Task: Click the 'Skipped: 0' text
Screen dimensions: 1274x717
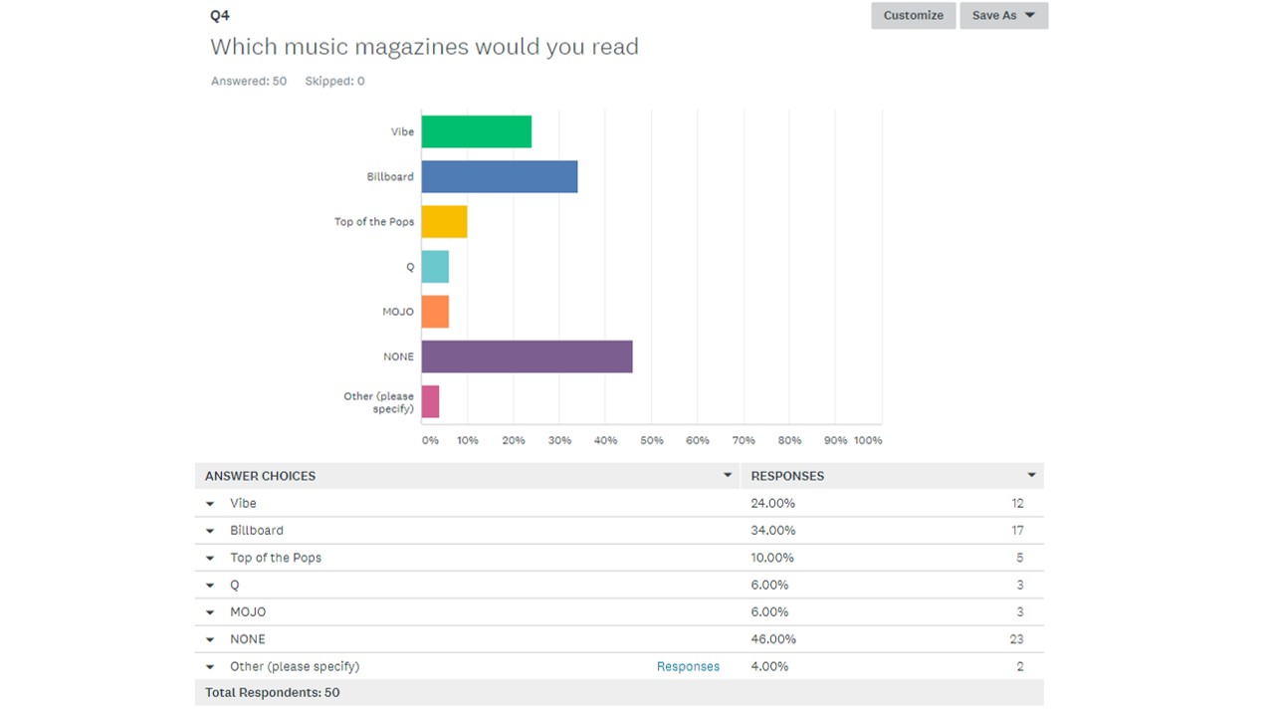Action: tap(334, 81)
